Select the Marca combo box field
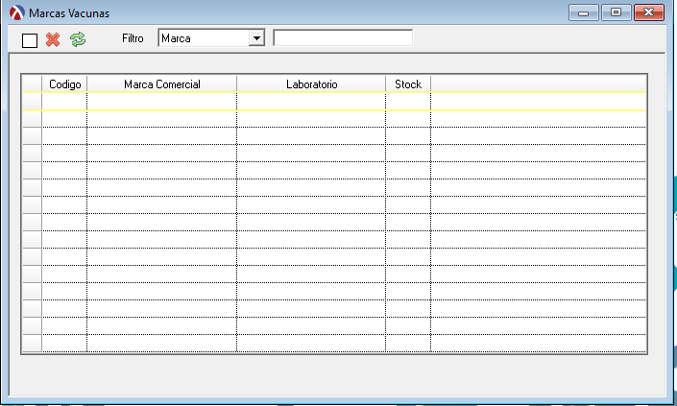Screen dimensions: 677x406 [x=203, y=38]
